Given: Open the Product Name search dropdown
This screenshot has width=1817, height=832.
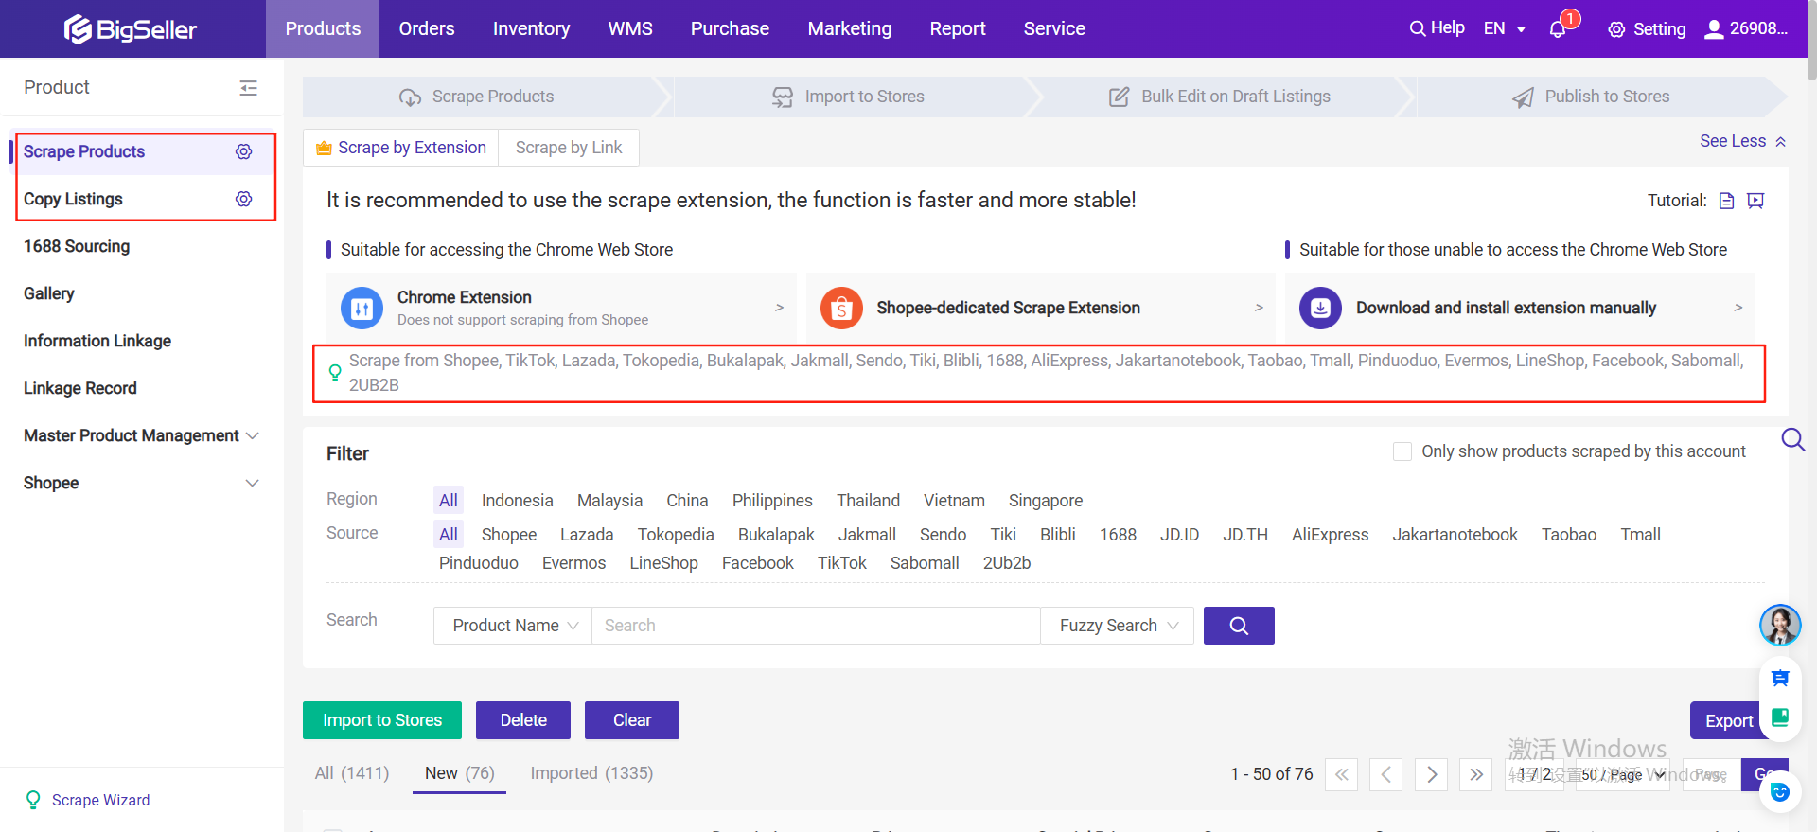Looking at the screenshot, I should (513, 626).
